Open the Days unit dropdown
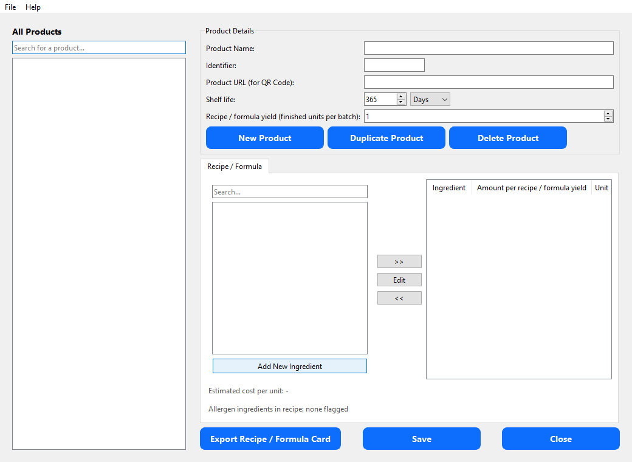 430,99
